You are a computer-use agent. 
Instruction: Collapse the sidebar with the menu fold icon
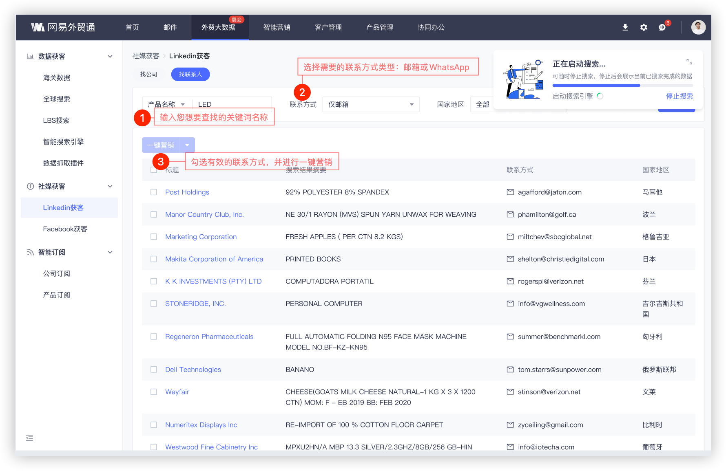click(29, 438)
